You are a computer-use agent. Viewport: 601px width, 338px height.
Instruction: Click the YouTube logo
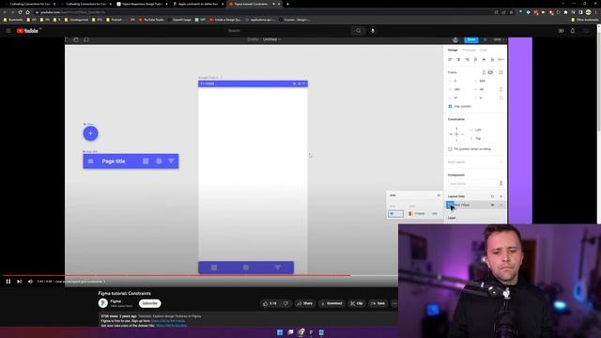coord(27,31)
